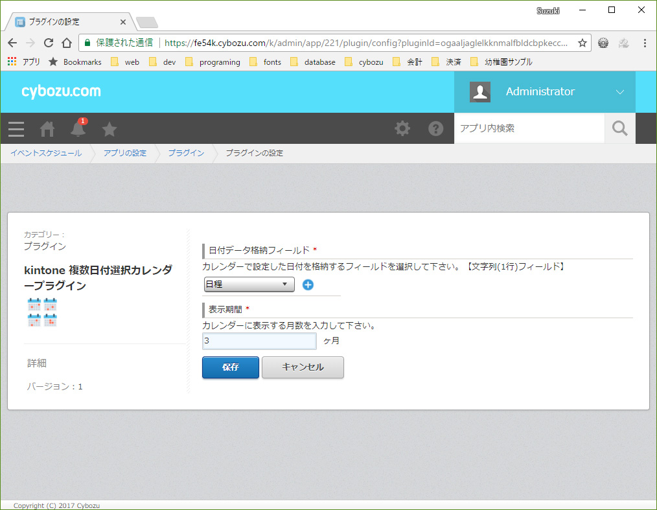
Task: Open the dev bookmarks folder
Action: (x=163, y=62)
